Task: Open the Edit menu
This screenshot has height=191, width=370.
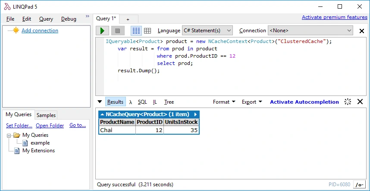Action: click(x=27, y=19)
